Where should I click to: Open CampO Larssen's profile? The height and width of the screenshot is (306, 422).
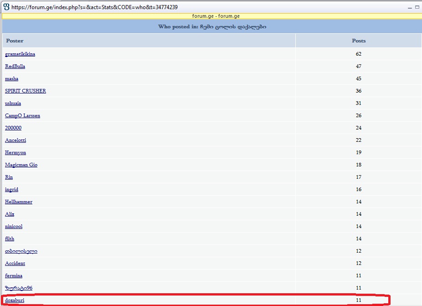point(22,116)
